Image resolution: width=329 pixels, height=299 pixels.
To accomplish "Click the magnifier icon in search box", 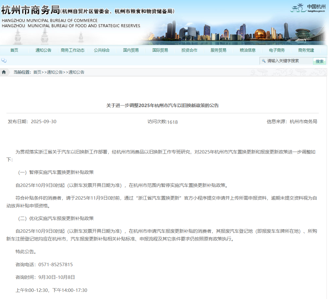I will coord(264,61).
